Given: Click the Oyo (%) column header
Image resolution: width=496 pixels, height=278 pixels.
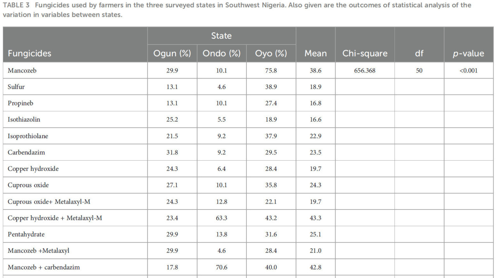Looking at the screenshot, I should pos(271,53).
